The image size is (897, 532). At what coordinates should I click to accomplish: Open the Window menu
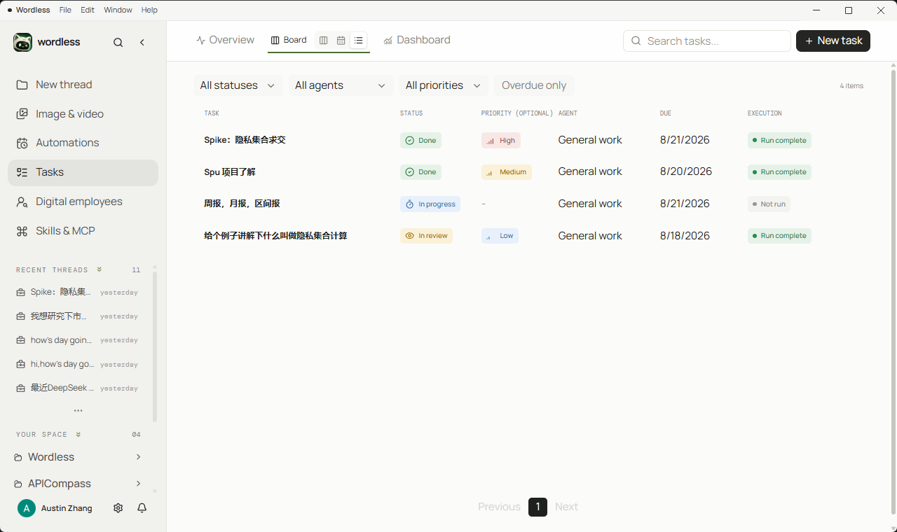click(x=118, y=10)
